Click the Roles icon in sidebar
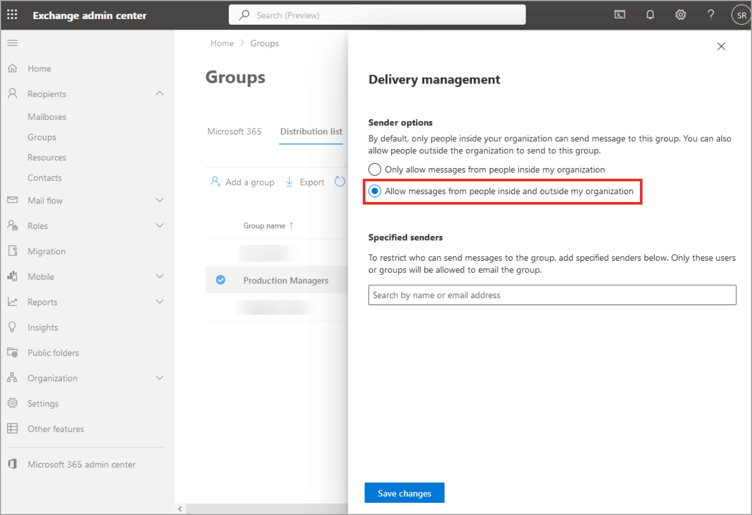The width and height of the screenshot is (752, 515). point(13,226)
